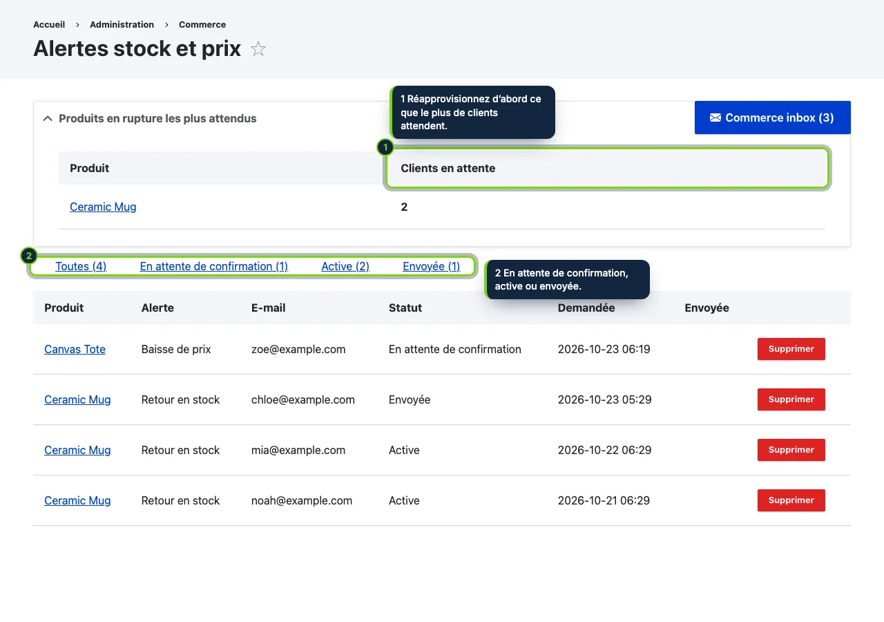Viewport: 884px width, 622px height.
Task: Click the E-mail column header
Action: (268, 308)
